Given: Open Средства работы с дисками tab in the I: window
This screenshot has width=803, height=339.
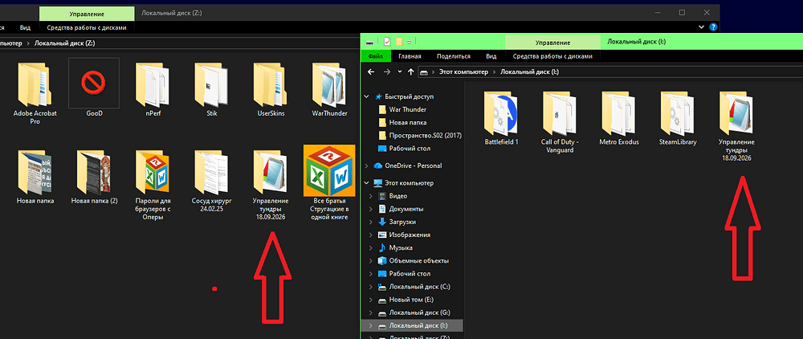Looking at the screenshot, I should click(552, 56).
